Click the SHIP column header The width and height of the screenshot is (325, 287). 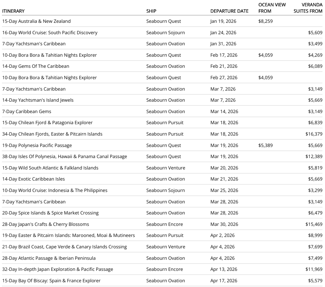click(x=151, y=11)
